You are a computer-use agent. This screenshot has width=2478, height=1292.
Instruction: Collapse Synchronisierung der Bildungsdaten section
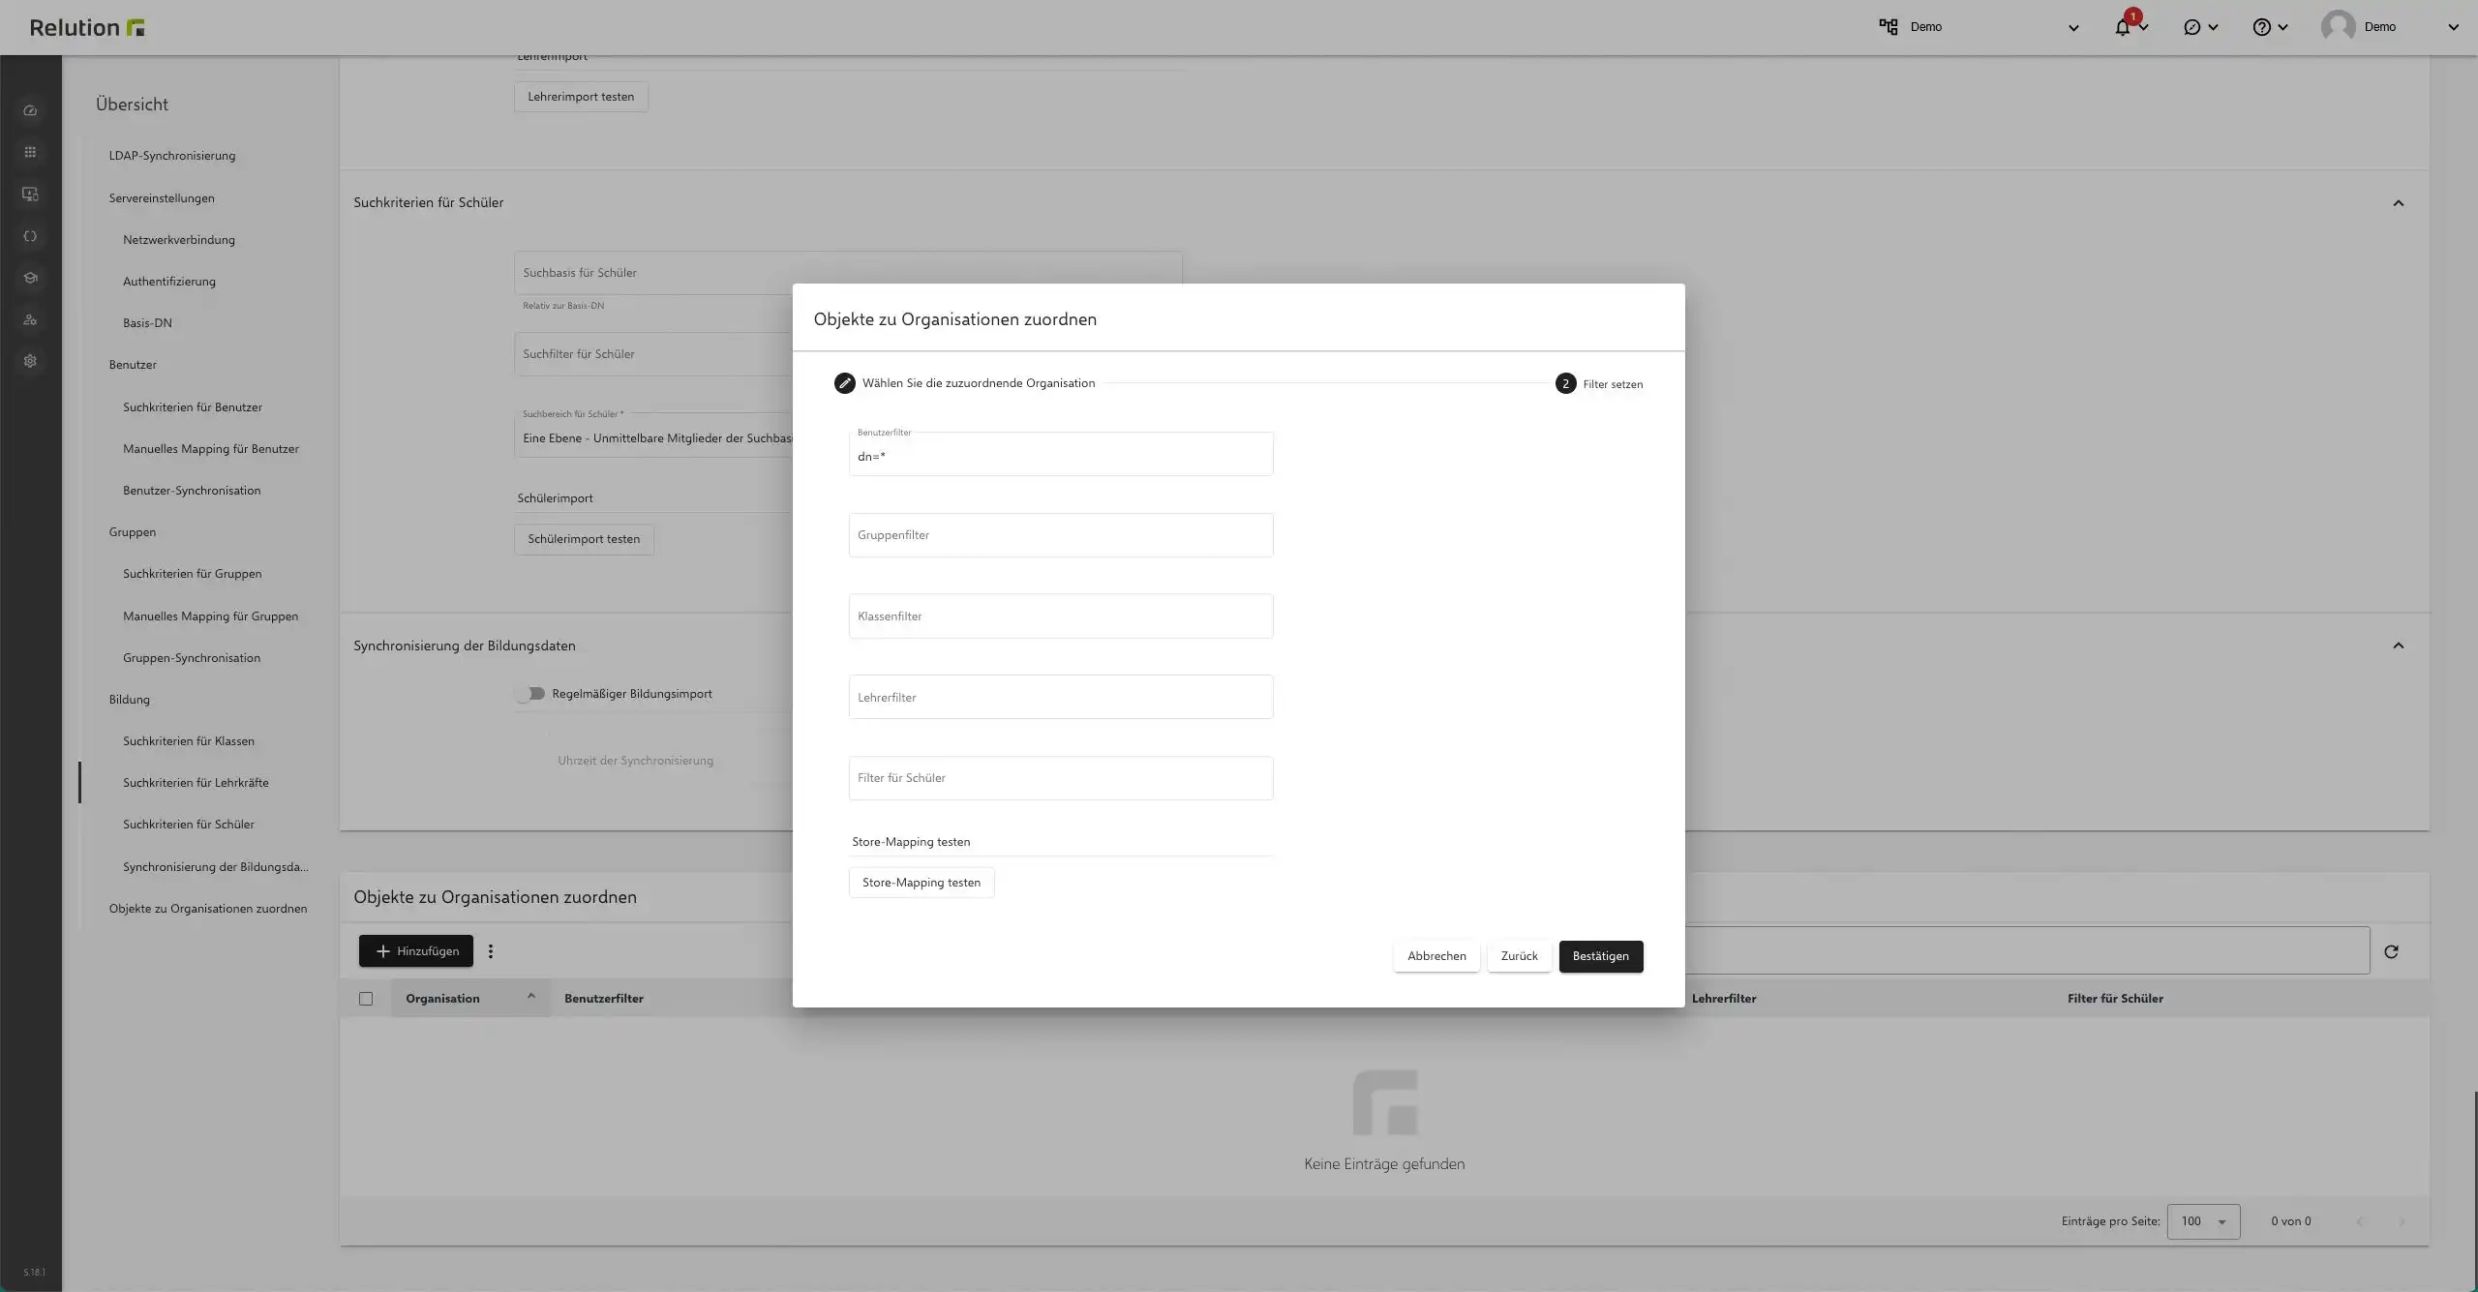(x=2399, y=646)
